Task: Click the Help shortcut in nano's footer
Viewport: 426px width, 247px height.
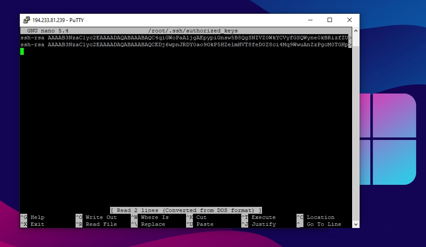Action: click(37, 217)
